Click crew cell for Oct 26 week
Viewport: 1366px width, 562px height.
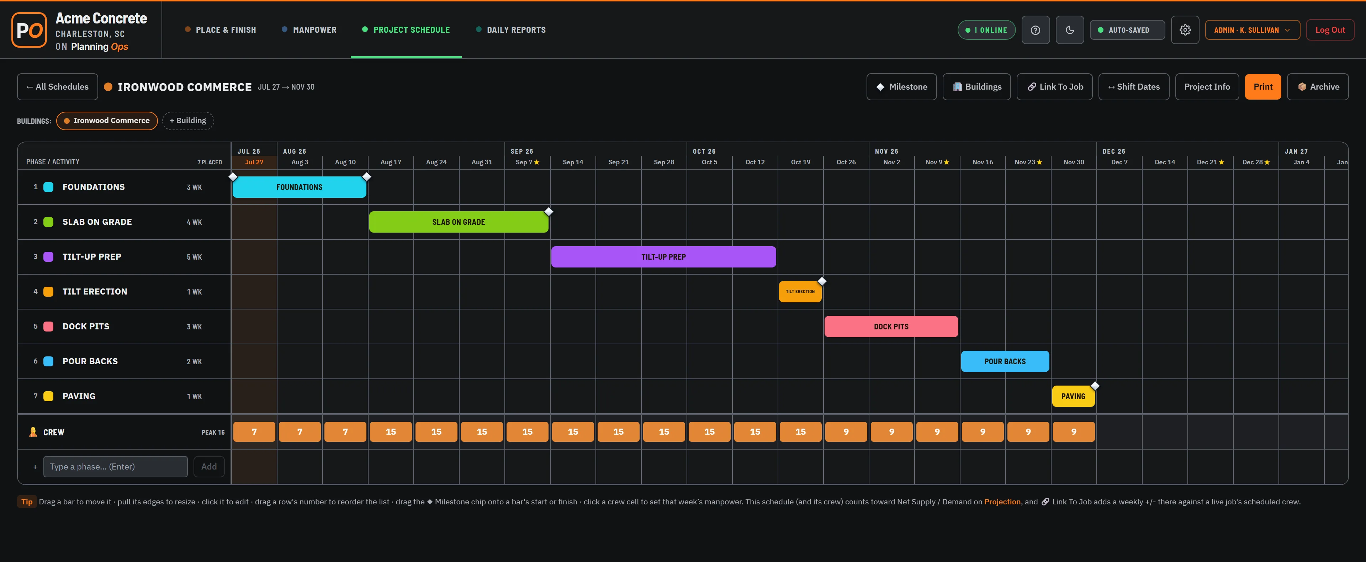pos(846,432)
